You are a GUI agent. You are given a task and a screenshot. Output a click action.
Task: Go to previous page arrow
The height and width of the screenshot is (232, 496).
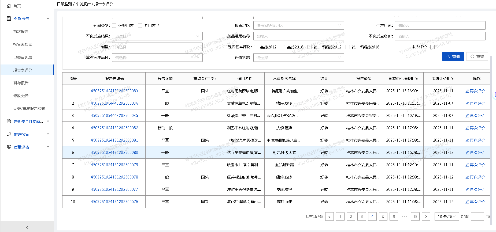(330, 216)
